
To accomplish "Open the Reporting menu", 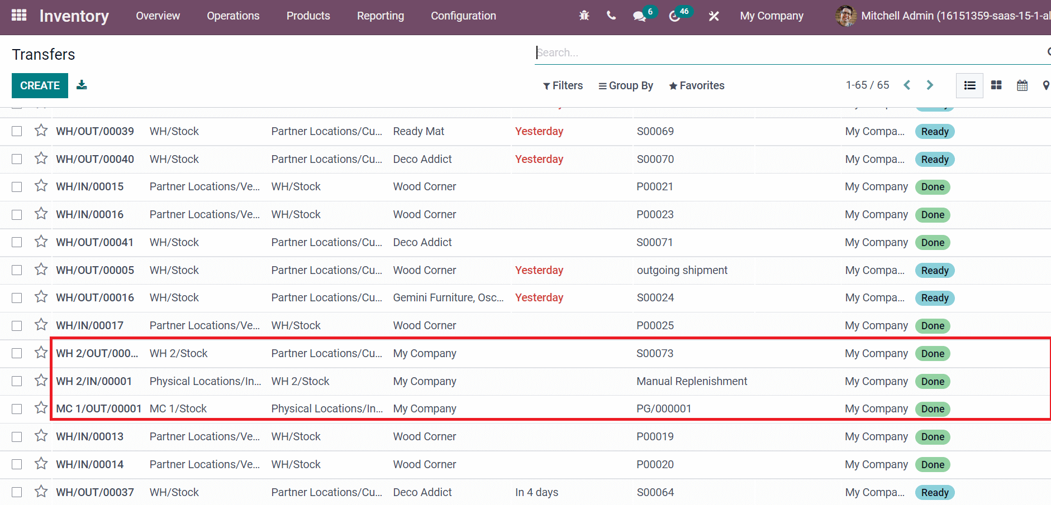I will pos(381,16).
